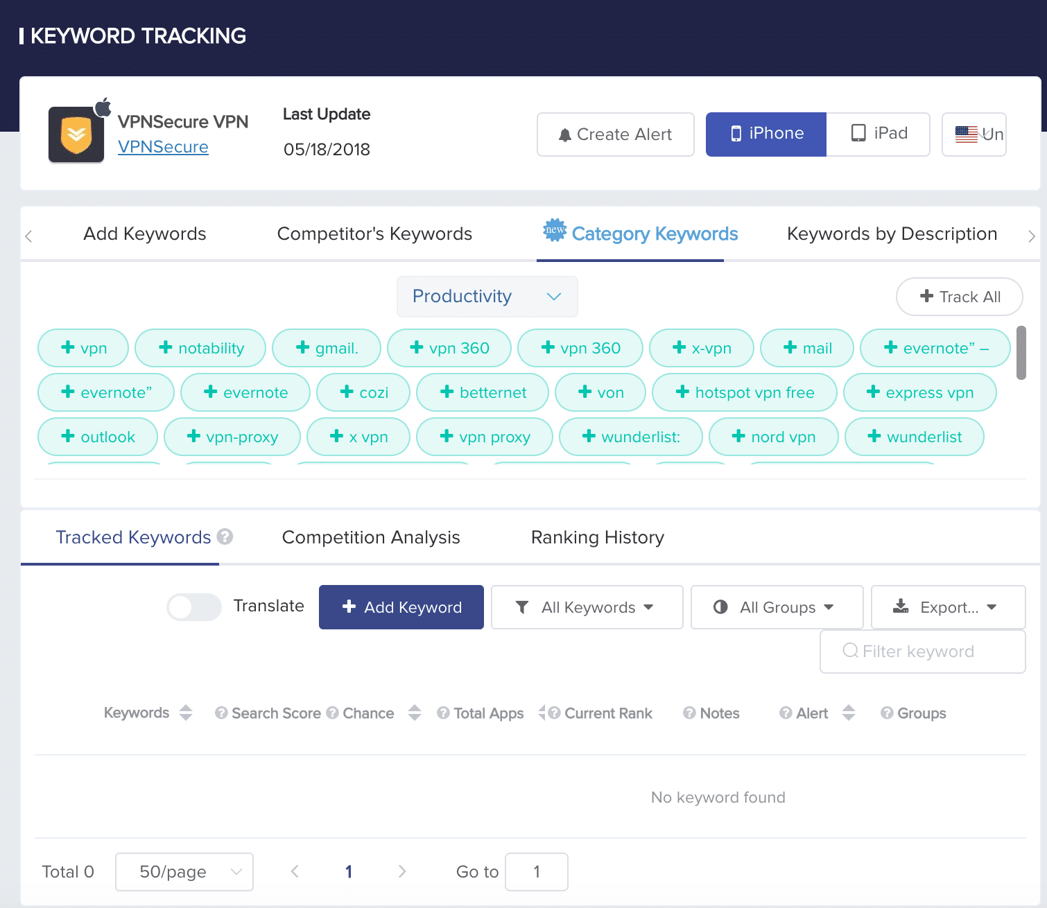Viewport: 1047px width, 908px height.
Task: Add the 'betternet' keyword chip
Action: pyautogui.click(x=483, y=392)
